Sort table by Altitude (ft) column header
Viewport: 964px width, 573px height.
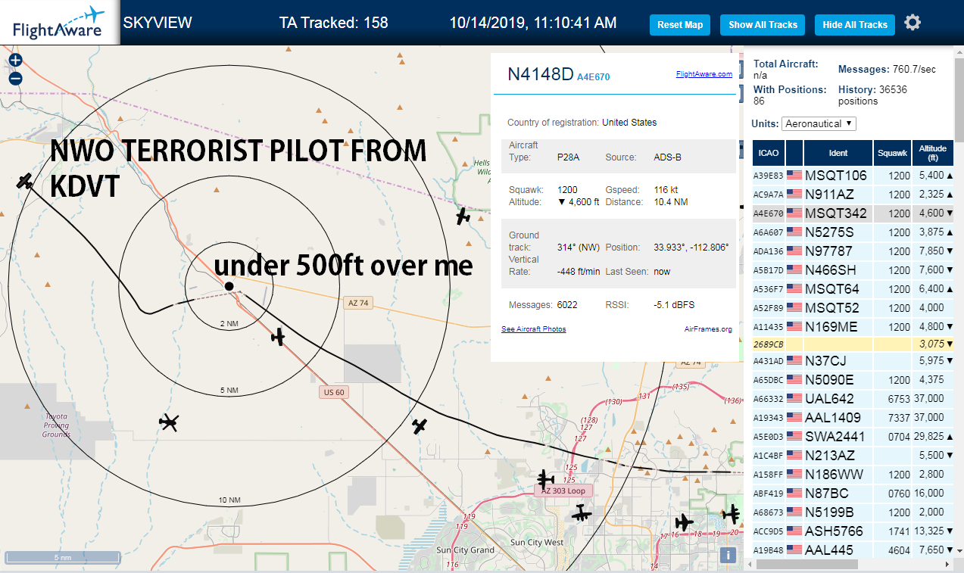coord(933,153)
